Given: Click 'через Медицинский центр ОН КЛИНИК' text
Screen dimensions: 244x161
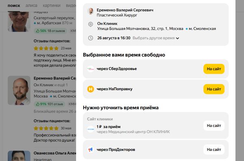Looking at the screenshot, I should [133, 132].
